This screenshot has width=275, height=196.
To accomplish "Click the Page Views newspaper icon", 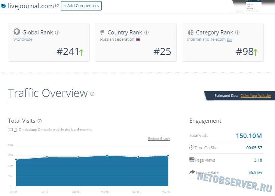I will 192,160.
